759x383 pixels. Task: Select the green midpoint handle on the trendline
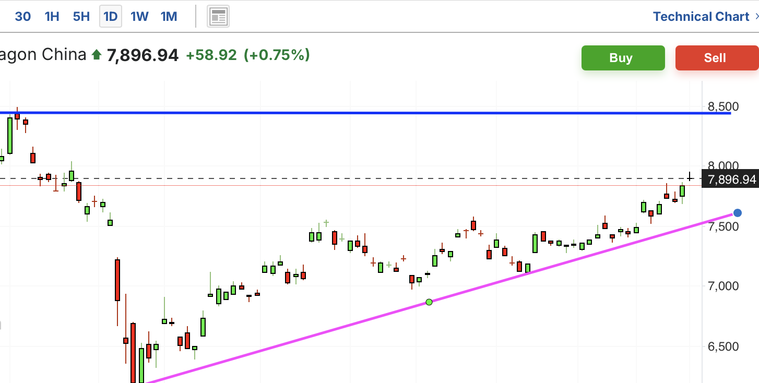pyautogui.click(x=429, y=302)
